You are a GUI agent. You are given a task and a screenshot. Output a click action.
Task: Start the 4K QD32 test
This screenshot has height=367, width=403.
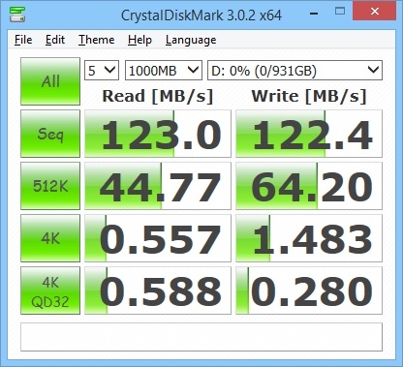pos(50,291)
